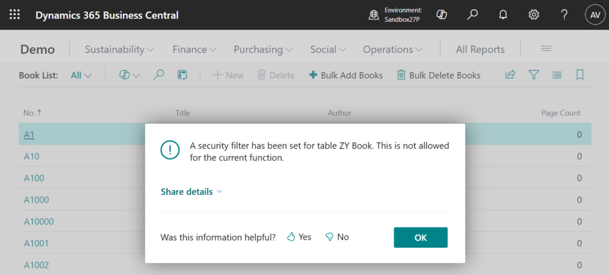Open the AV user account avatar
Viewport: 609px width, 275px height.
[595, 15]
